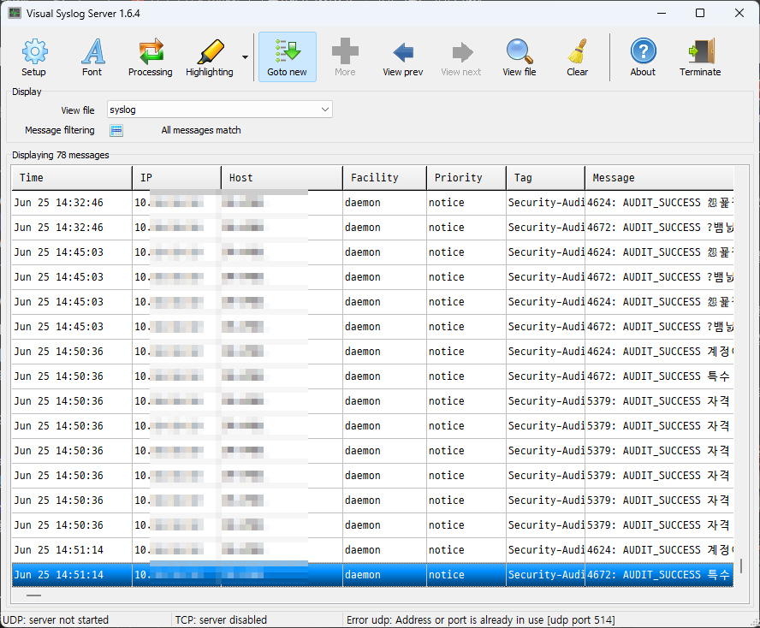
Task: Sort by the Facility column header
Action: coord(385,178)
